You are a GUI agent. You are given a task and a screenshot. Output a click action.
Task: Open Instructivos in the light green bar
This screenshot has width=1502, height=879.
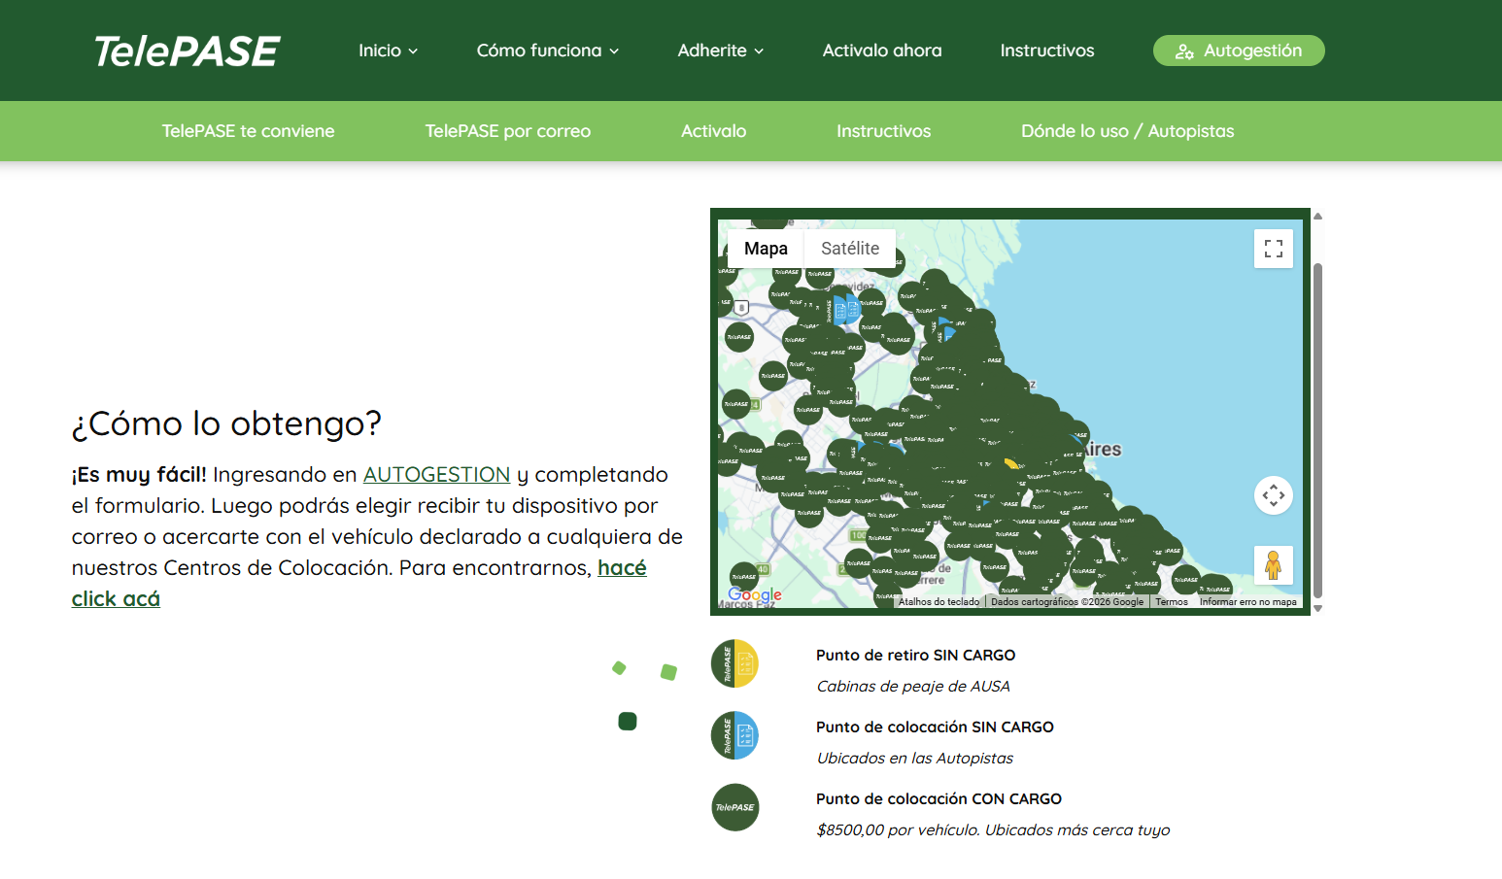tap(884, 131)
